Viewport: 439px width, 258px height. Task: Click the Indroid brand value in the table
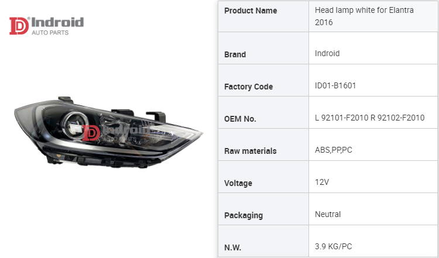click(327, 53)
